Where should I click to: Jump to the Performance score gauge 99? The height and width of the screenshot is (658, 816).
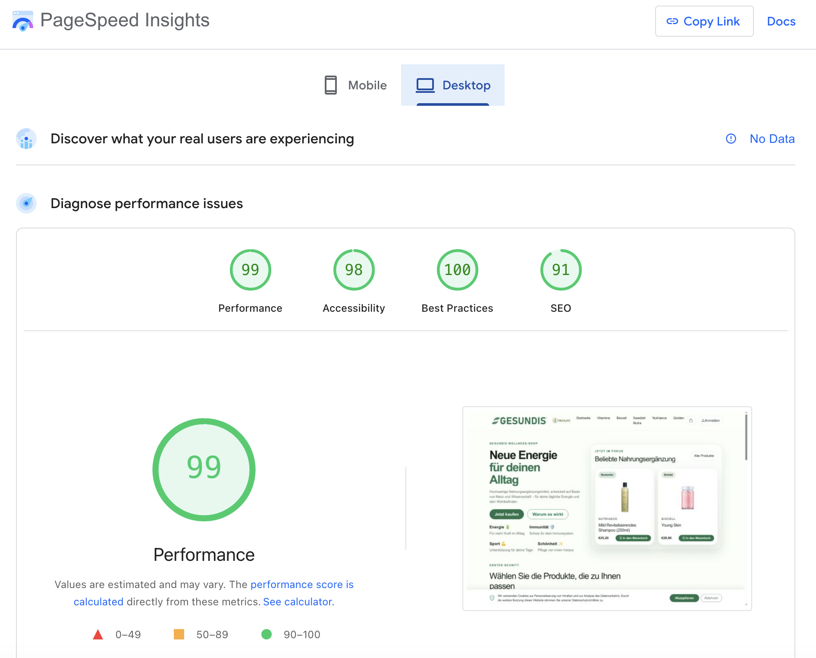(251, 270)
